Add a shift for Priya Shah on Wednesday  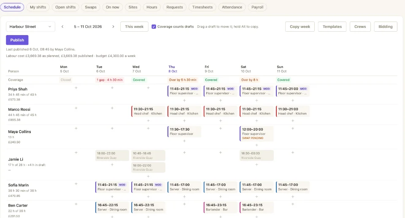tap(148, 88)
